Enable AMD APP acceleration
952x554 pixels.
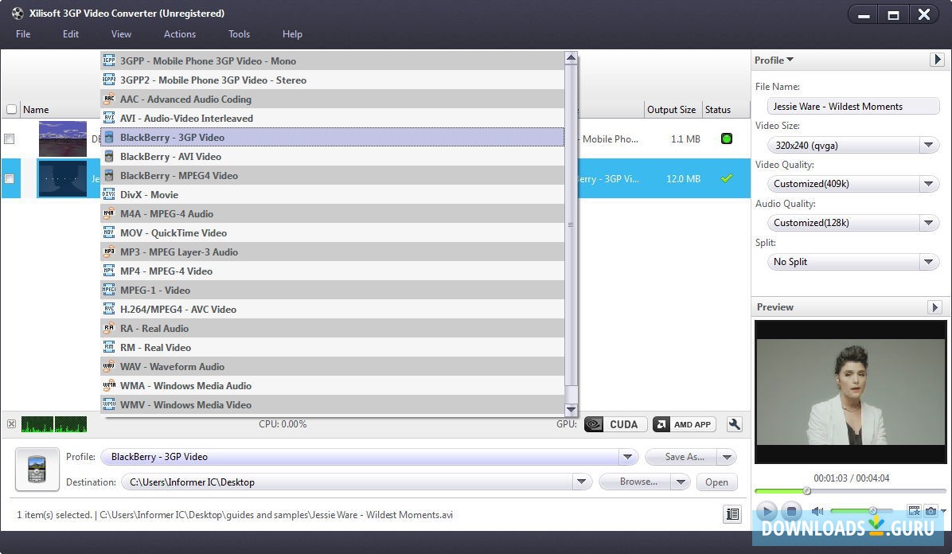(x=683, y=424)
